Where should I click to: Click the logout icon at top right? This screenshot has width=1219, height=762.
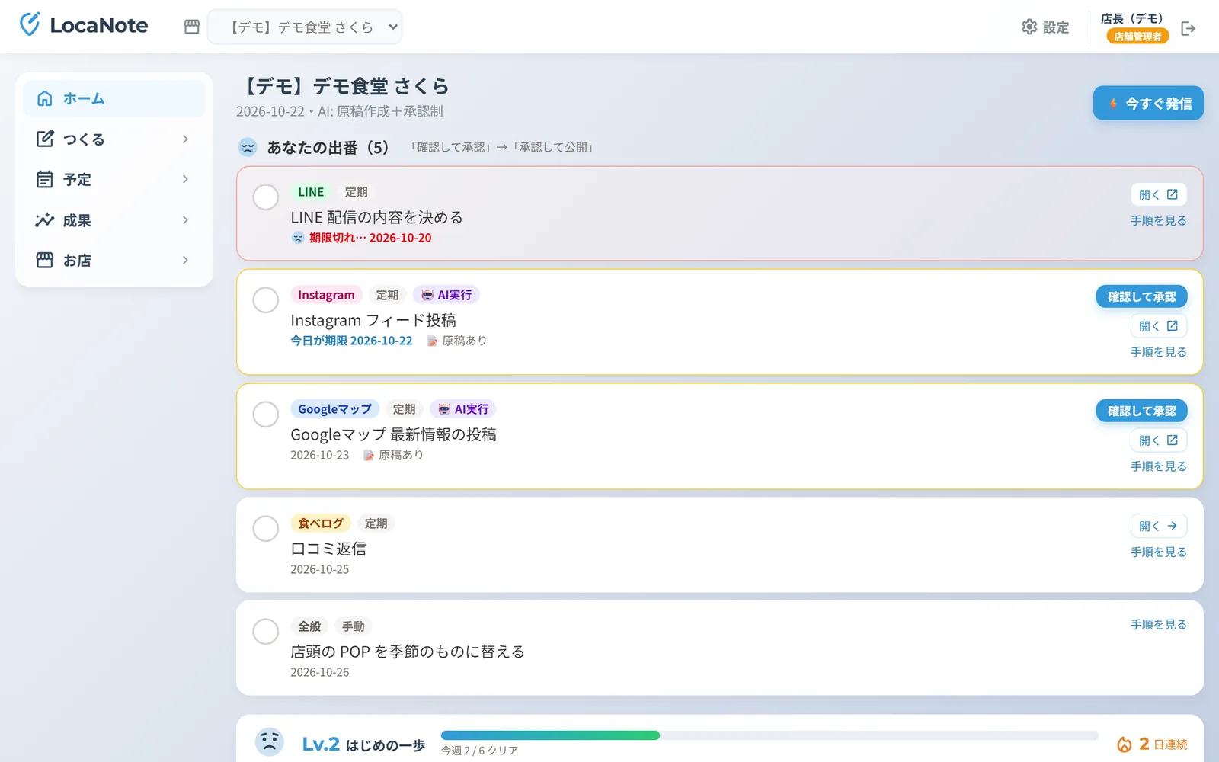[x=1189, y=28]
